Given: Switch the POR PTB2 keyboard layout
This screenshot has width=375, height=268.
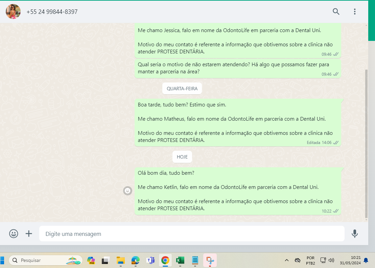Looking at the screenshot, I should pyautogui.click(x=310, y=261).
